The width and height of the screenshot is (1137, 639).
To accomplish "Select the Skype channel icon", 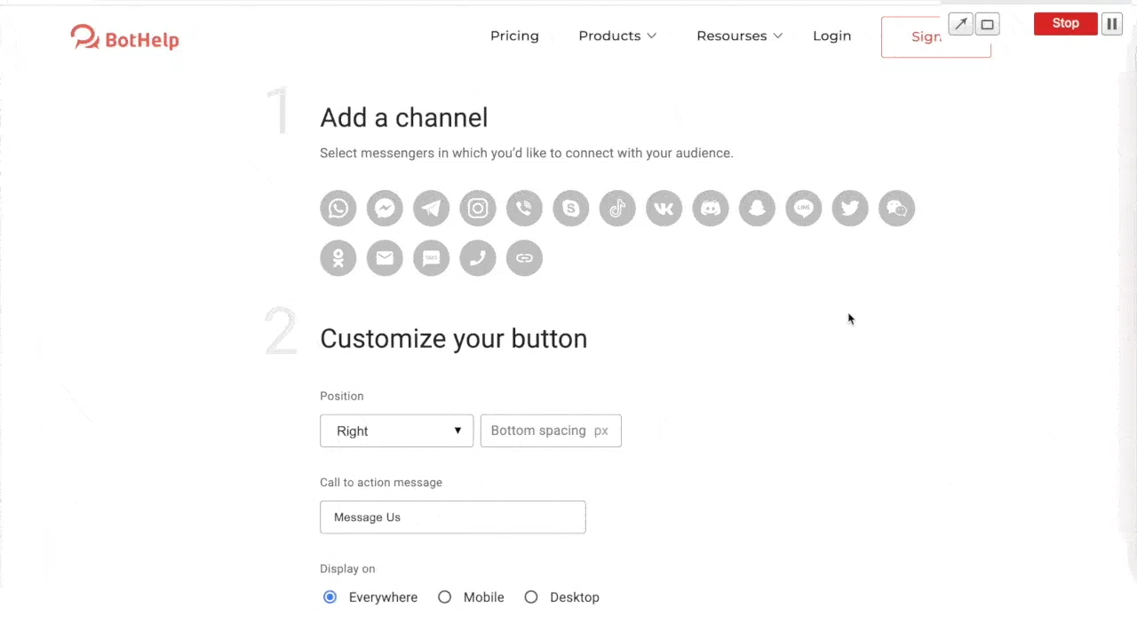I will [x=570, y=209].
